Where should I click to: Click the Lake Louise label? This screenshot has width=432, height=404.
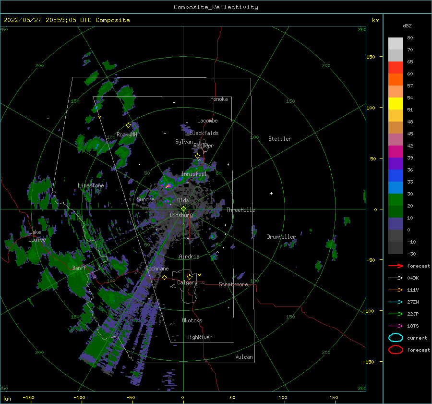37,236
